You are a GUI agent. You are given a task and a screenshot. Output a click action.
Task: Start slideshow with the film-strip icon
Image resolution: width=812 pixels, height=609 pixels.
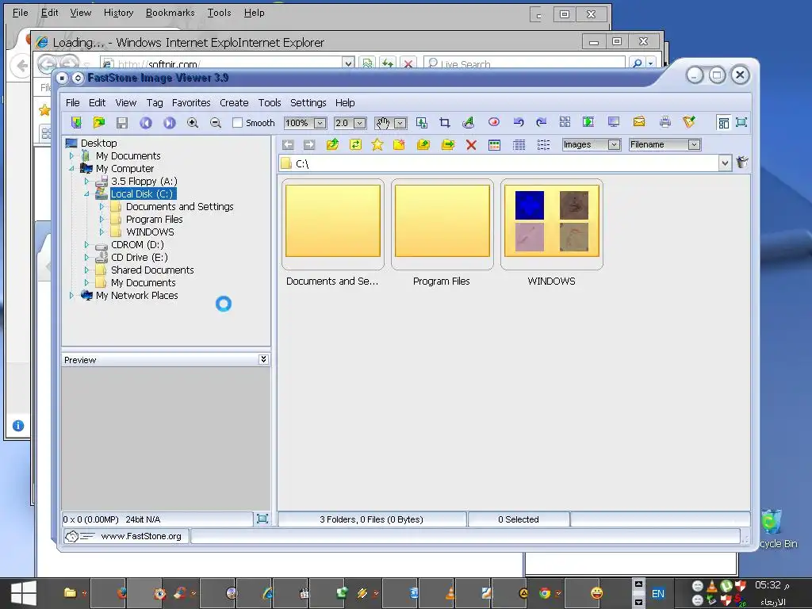(x=589, y=122)
